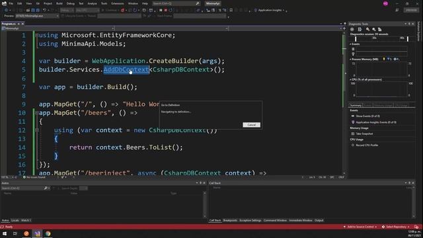Click Reset View icon in Diagnostic Tools
Image resolution: width=423 pixels, height=238 pixels.
(x=380, y=29)
